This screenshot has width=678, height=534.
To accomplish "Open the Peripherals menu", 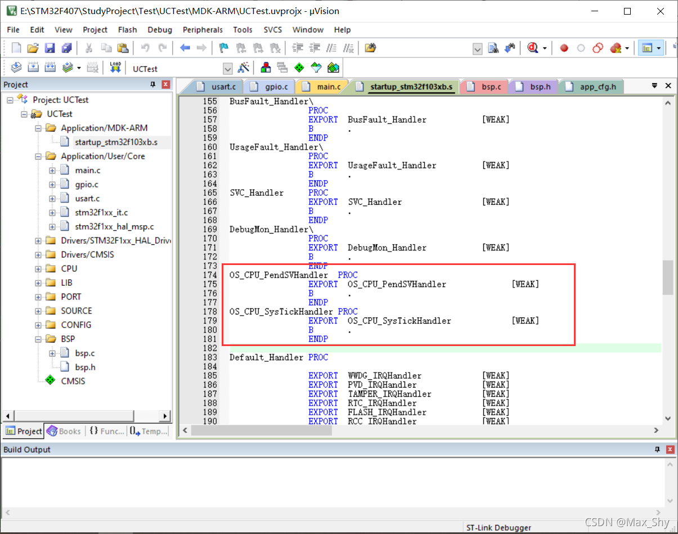I will point(203,29).
